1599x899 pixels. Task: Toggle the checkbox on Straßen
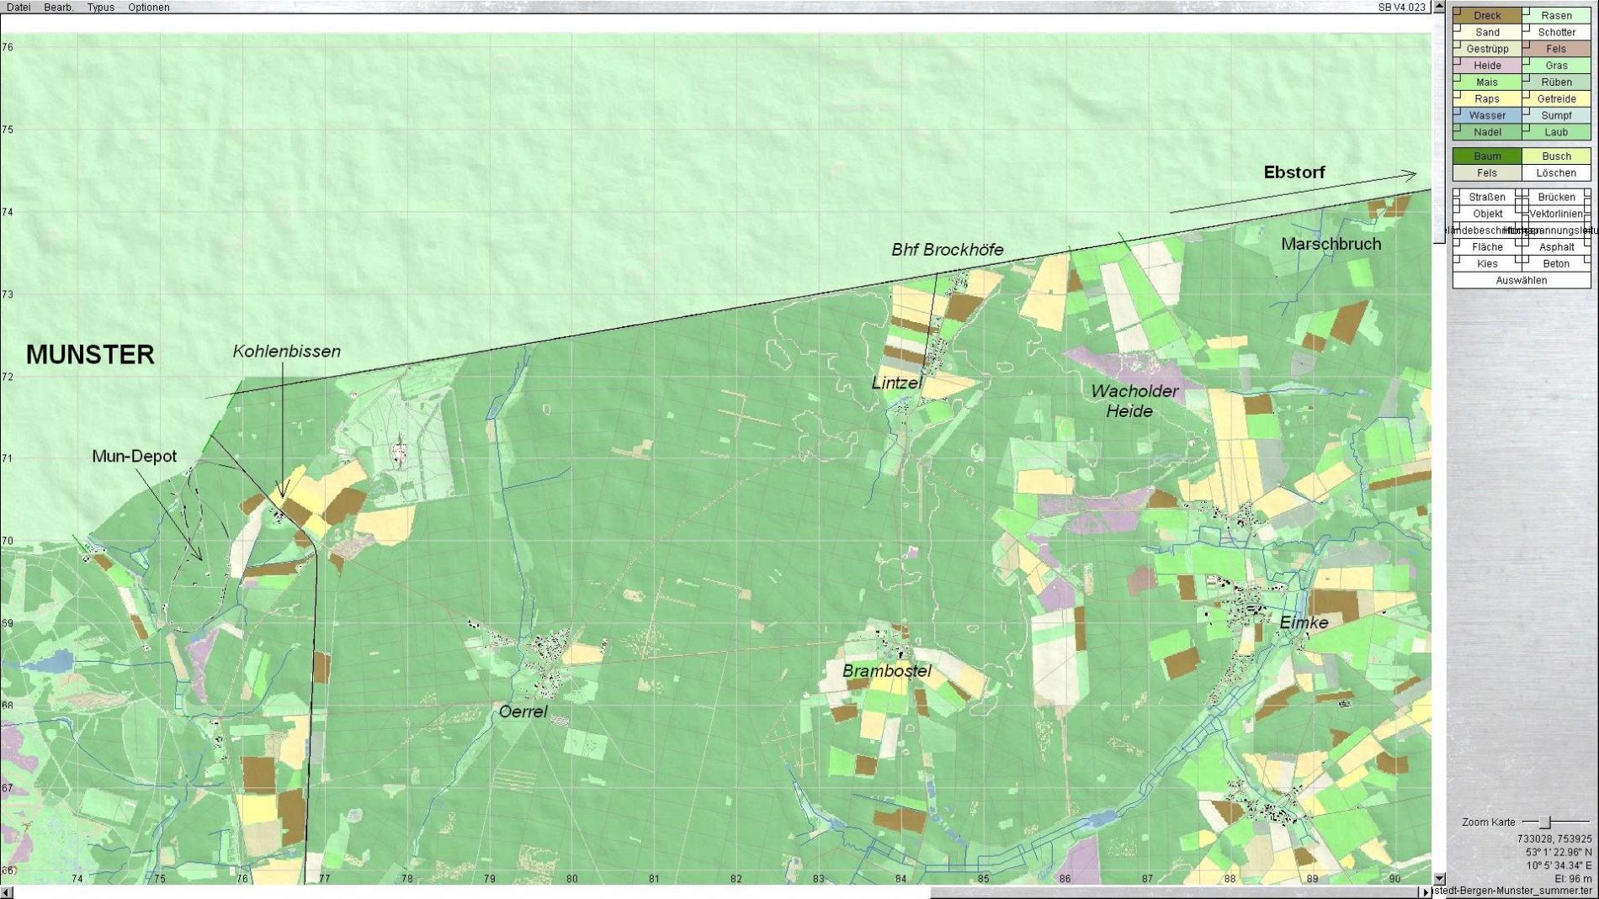[1458, 193]
